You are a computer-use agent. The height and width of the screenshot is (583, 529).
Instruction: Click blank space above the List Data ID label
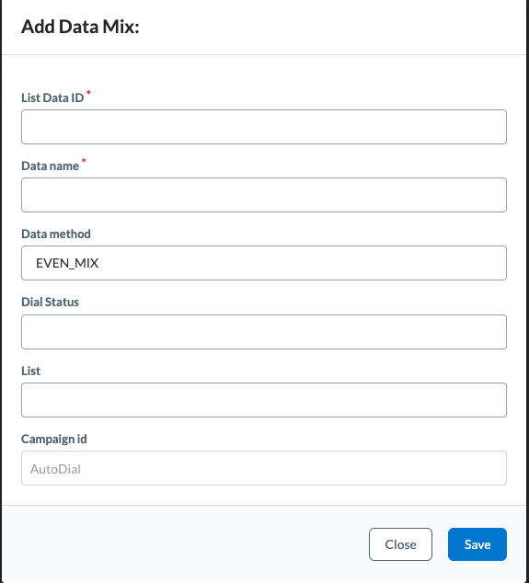click(264, 73)
